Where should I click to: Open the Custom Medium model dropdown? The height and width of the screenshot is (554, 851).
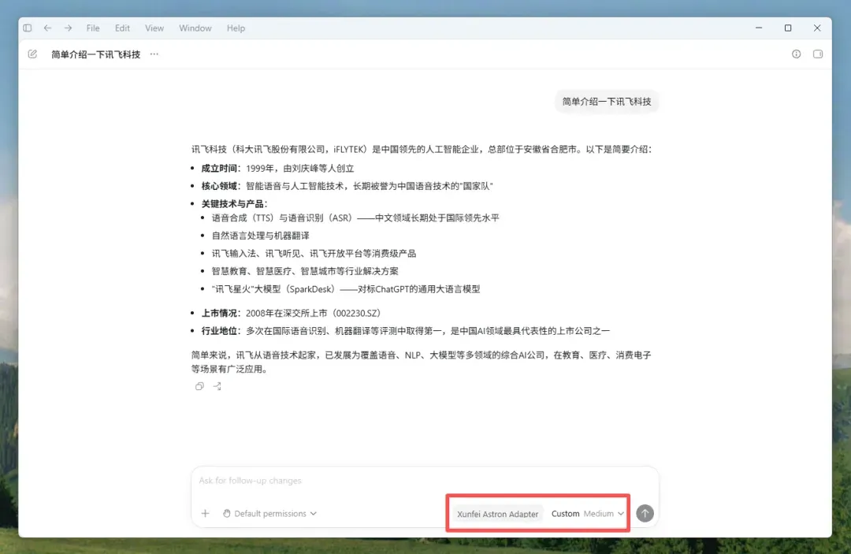(x=588, y=513)
